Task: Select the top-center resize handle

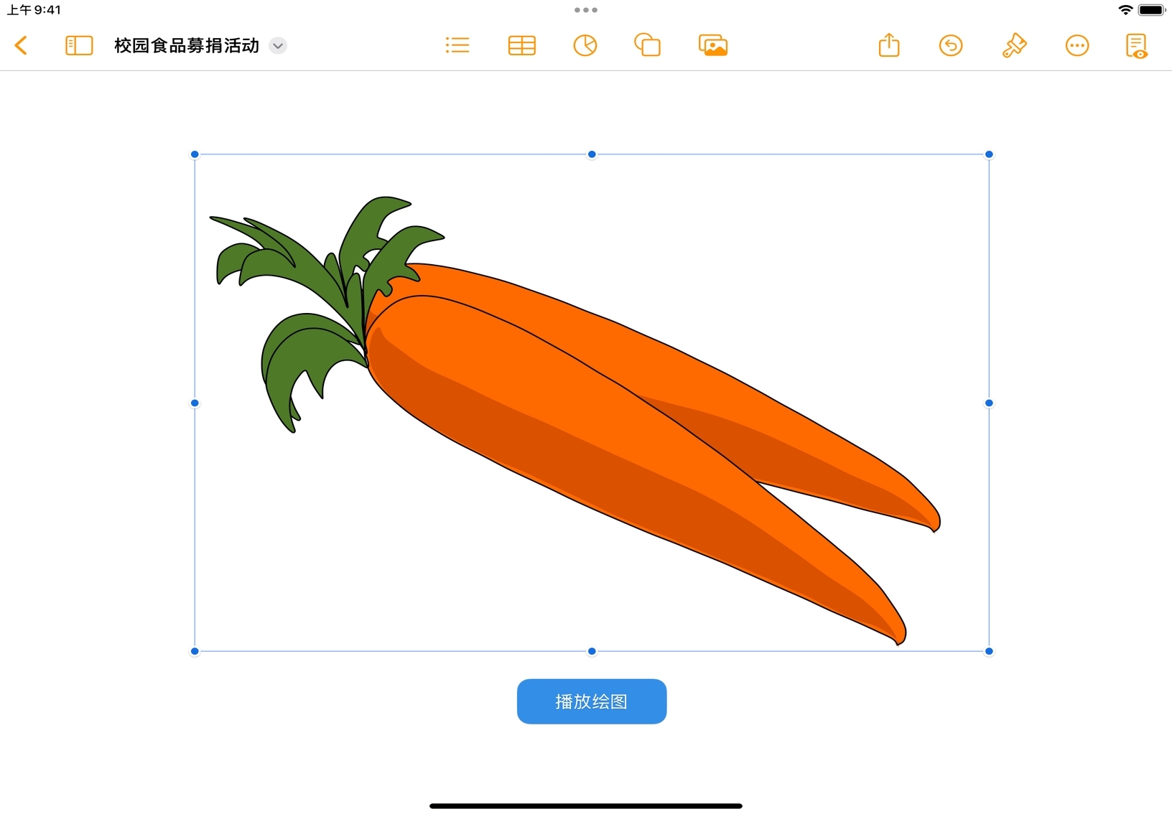Action: coord(592,154)
